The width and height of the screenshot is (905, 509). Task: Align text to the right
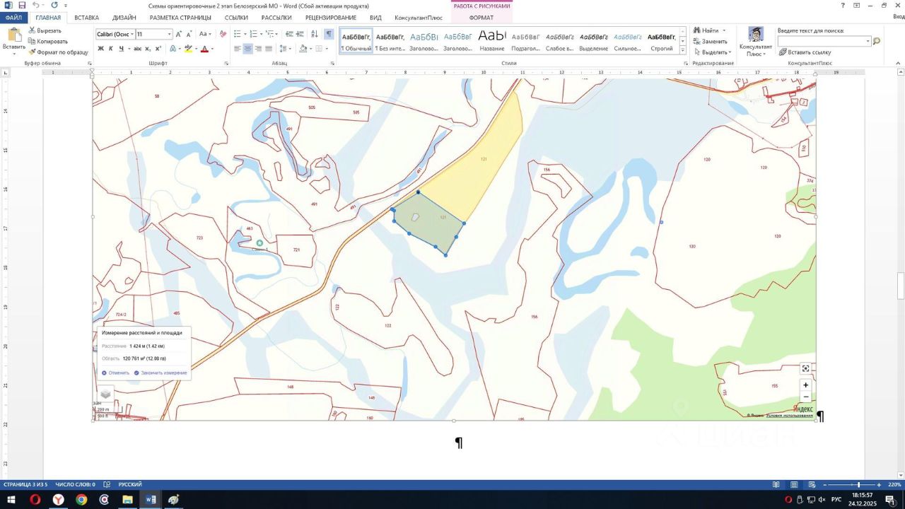(259, 49)
